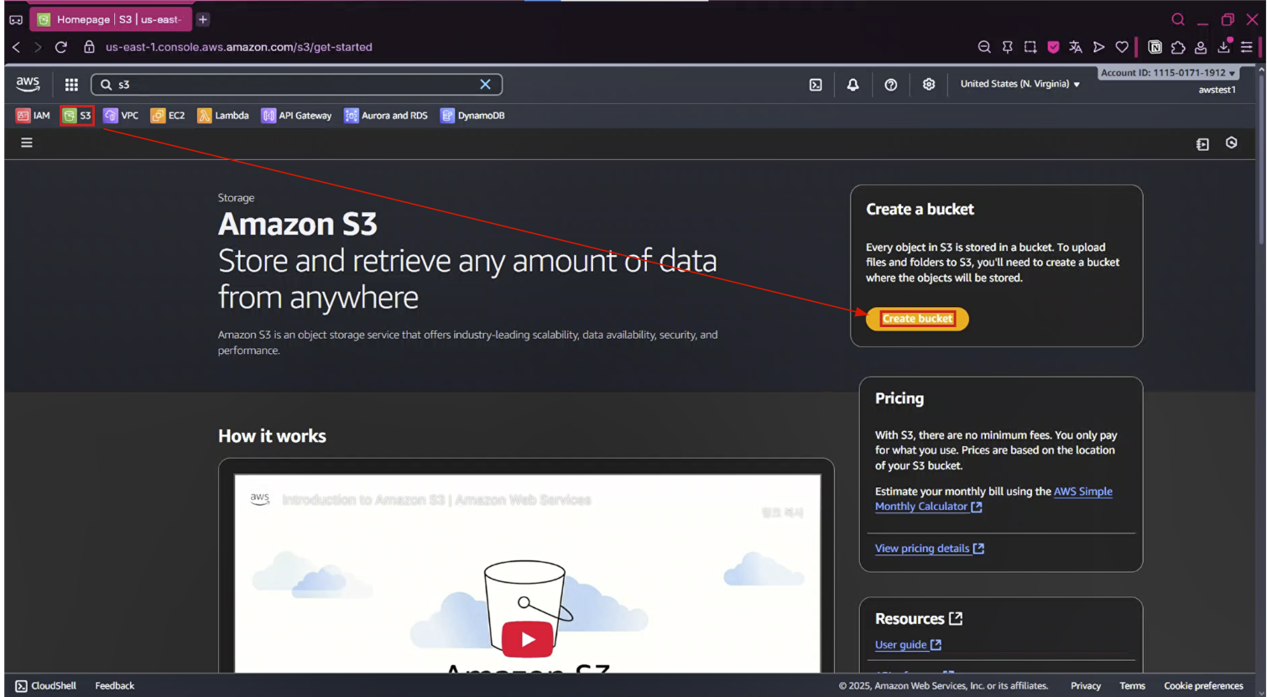The height and width of the screenshot is (697, 1267).
Task: Click into the AWS search field
Action: pyautogui.click(x=296, y=85)
